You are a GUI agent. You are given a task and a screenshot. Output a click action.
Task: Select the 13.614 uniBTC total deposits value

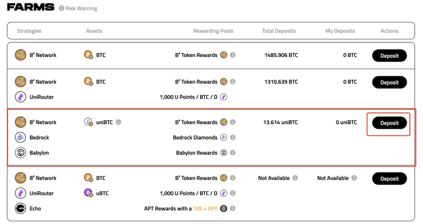coord(281,122)
